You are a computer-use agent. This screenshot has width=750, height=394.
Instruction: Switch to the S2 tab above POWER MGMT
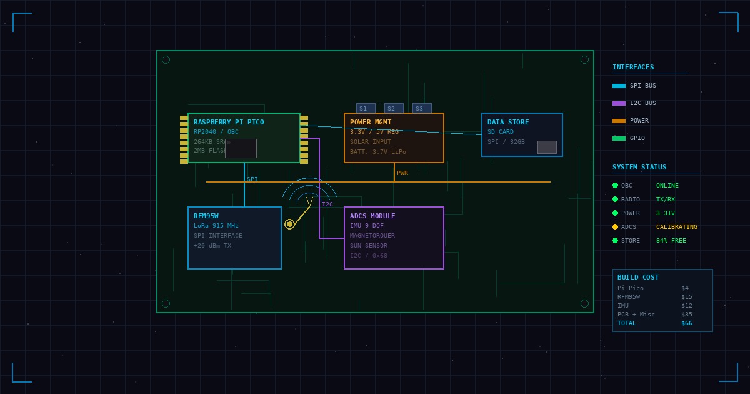pos(392,108)
